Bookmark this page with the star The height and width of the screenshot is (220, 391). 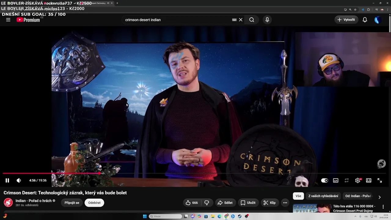point(355,10)
